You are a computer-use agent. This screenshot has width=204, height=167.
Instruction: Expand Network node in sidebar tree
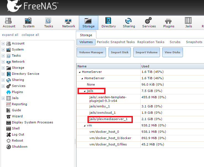coord(3,62)
